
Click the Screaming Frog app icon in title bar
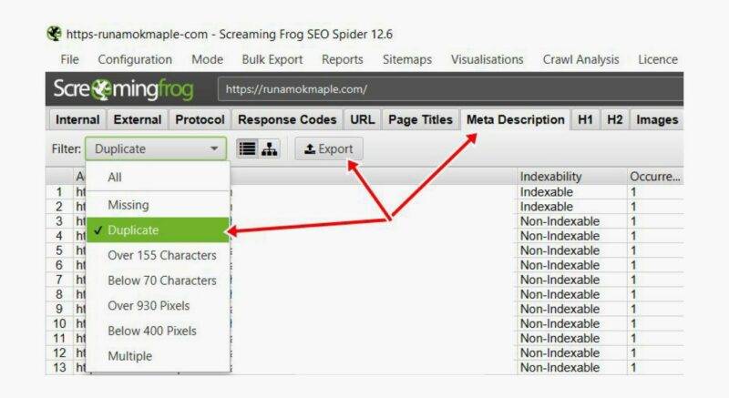(55, 34)
